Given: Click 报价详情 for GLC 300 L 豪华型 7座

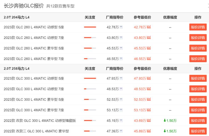Looking at the screenshot, I should pyautogui.click(x=198, y=110).
